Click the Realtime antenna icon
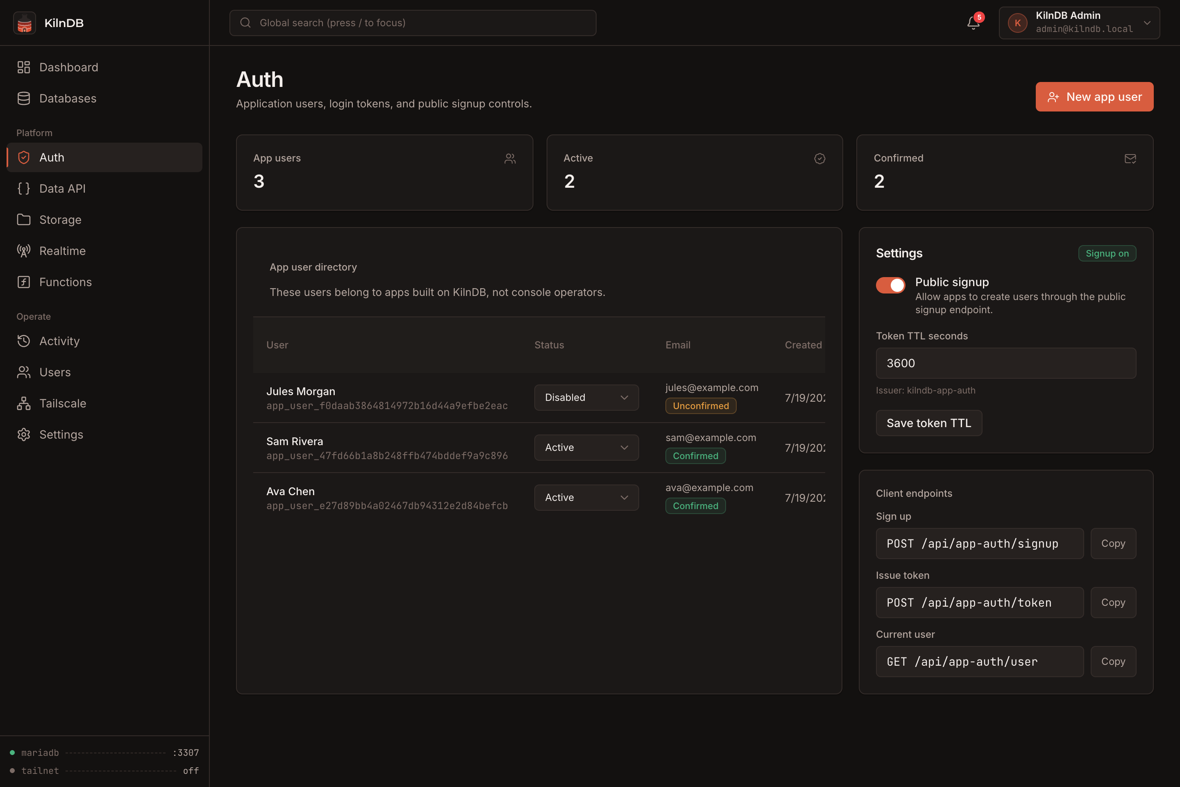Viewport: 1180px width, 787px height. 24,251
